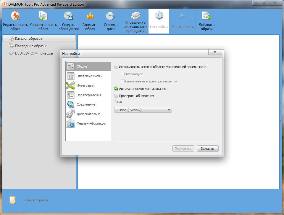Select the Каталог образов sidebar icon
The width and height of the screenshot is (284, 215).
coord(11,38)
